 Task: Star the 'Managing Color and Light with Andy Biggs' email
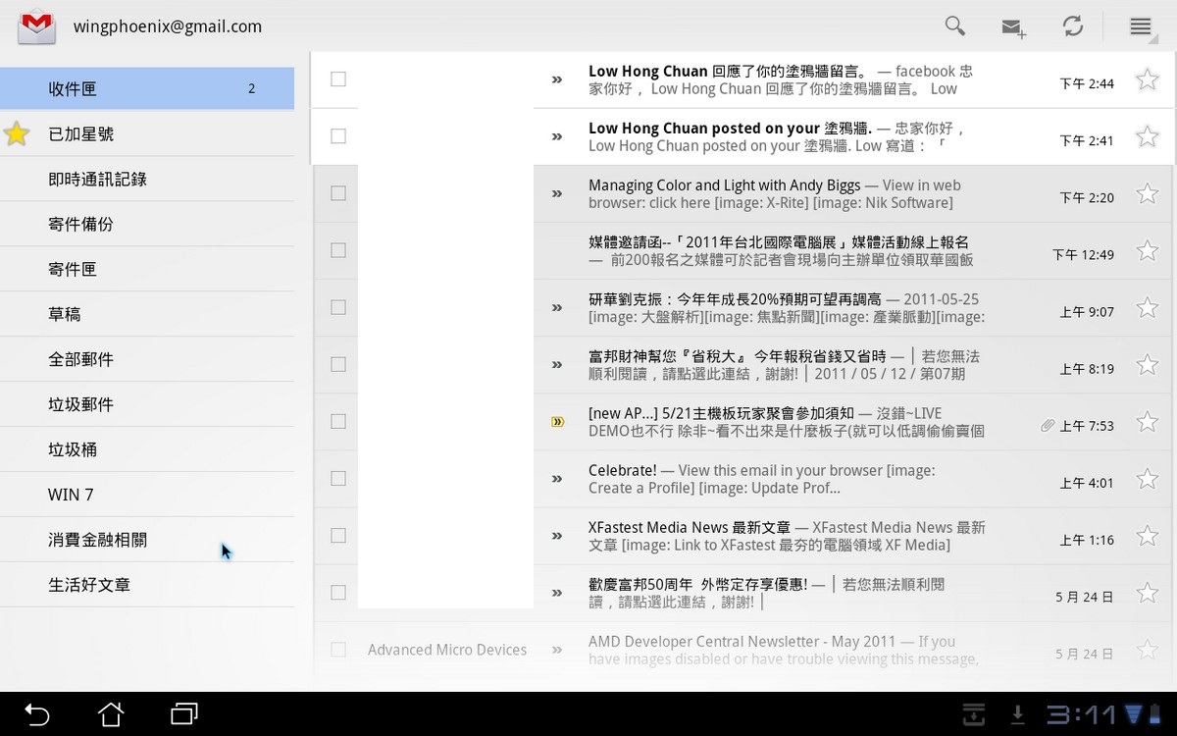1147,193
